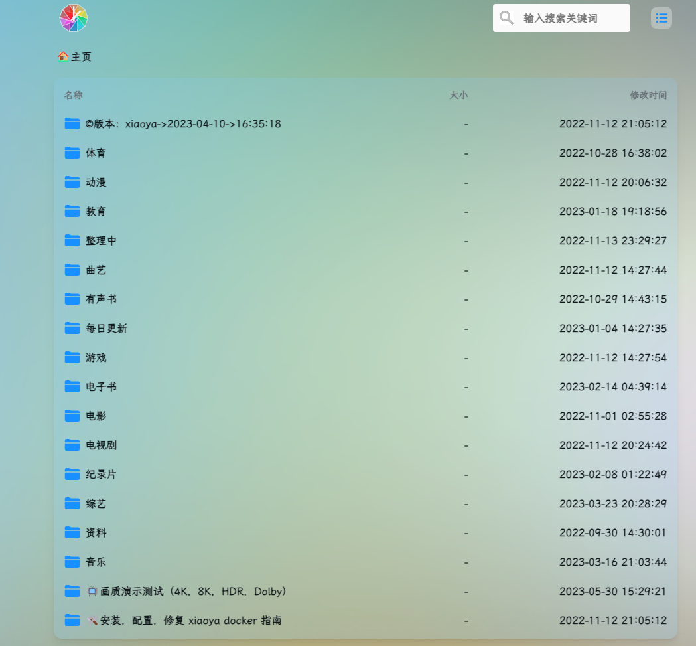Go to 主页 breadcrumb link
This screenshot has height=646, width=696.
point(81,57)
